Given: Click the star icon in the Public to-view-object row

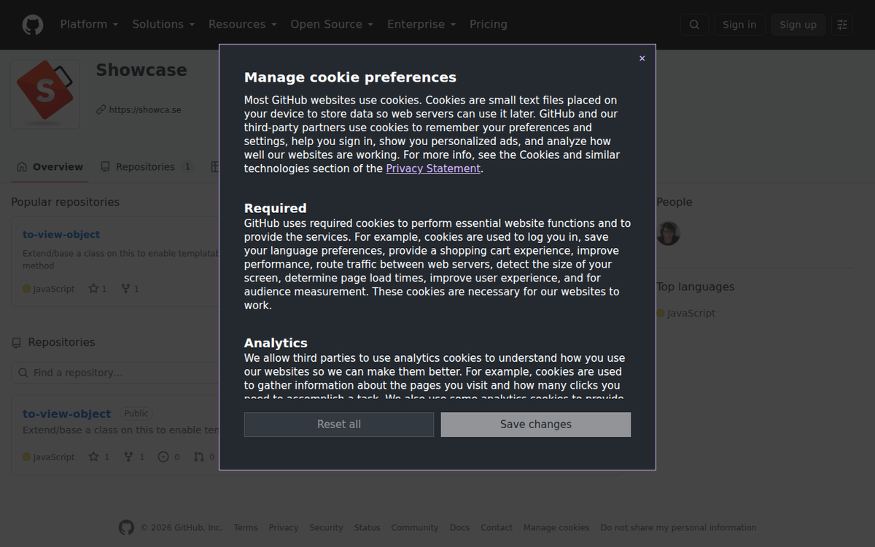Looking at the screenshot, I should (x=93, y=457).
